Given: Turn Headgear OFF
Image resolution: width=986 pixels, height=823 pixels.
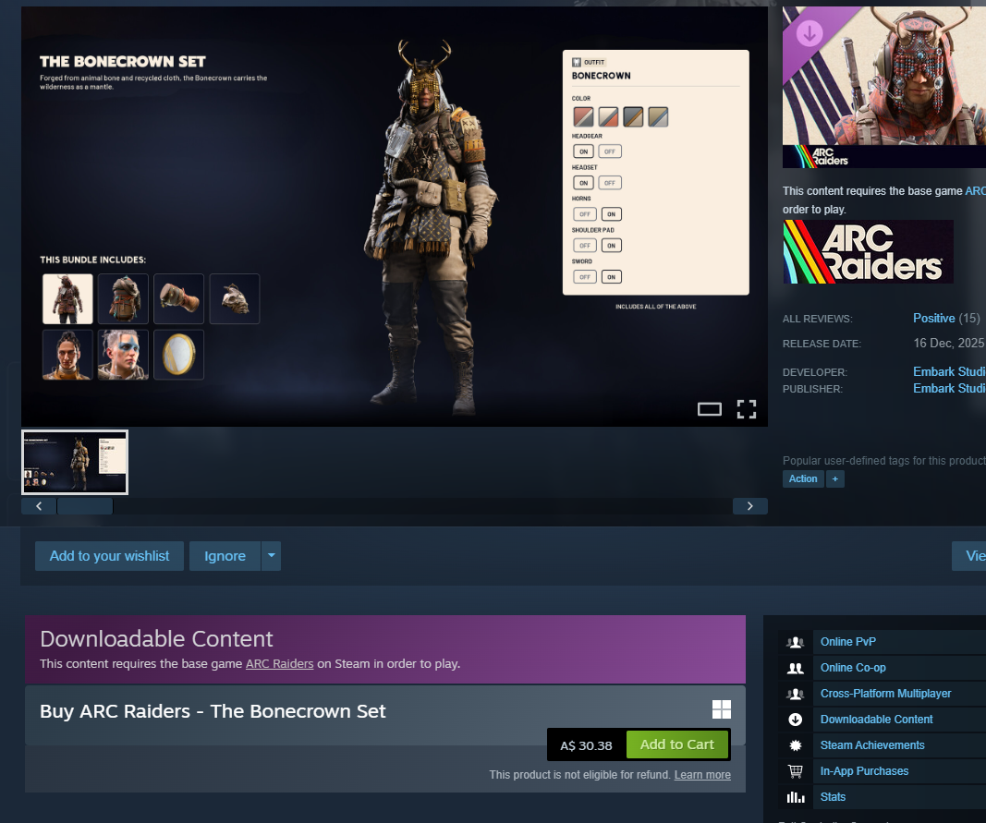Looking at the screenshot, I should (610, 151).
